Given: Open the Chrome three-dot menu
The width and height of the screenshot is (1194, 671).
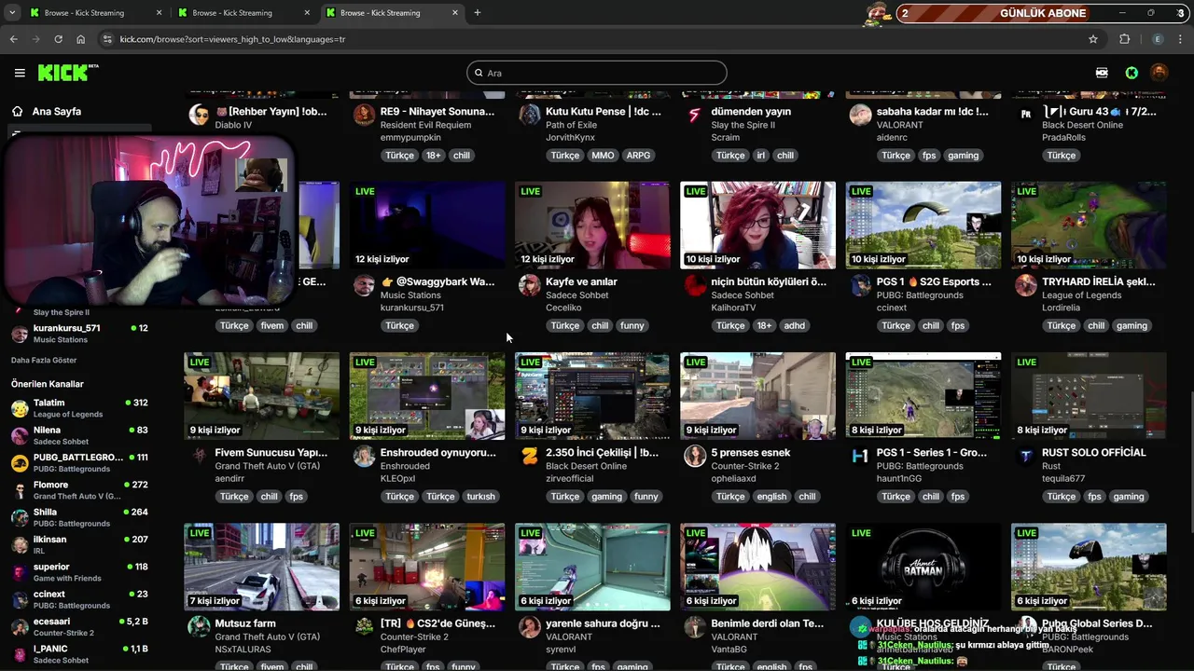Looking at the screenshot, I should pos(1181,39).
